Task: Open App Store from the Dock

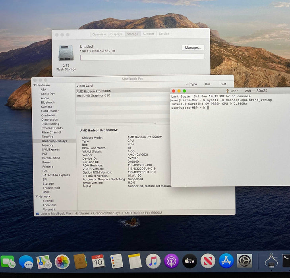Action: 226,261
